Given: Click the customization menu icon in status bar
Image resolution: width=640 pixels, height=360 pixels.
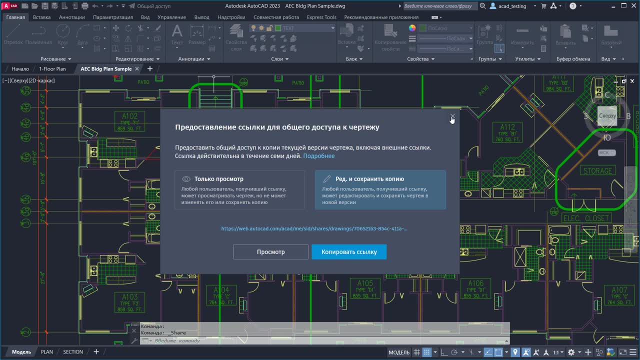Looking at the screenshot, I should click(x=633, y=352).
